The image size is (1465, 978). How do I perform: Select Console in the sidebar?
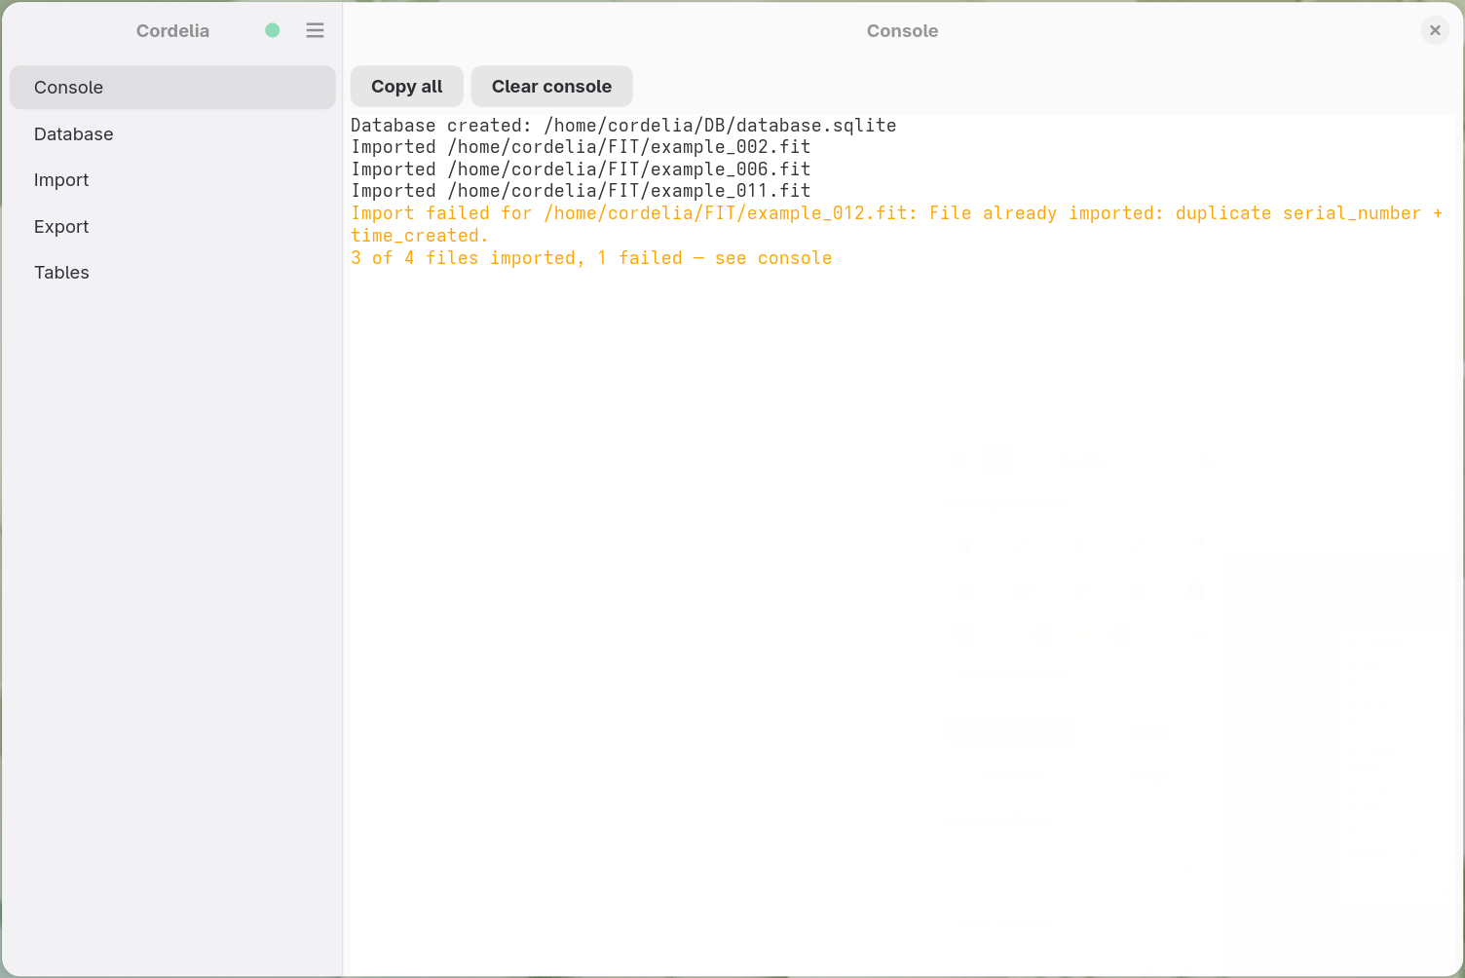click(172, 88)
